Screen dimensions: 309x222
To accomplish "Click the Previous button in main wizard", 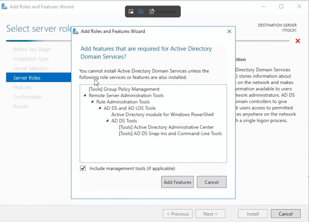I will pos(177,214).
